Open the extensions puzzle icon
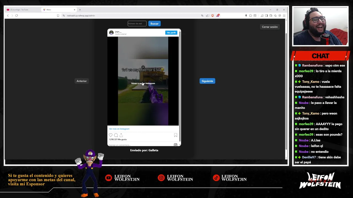Viewport: 353px width, 198px height. click(250, 16)
